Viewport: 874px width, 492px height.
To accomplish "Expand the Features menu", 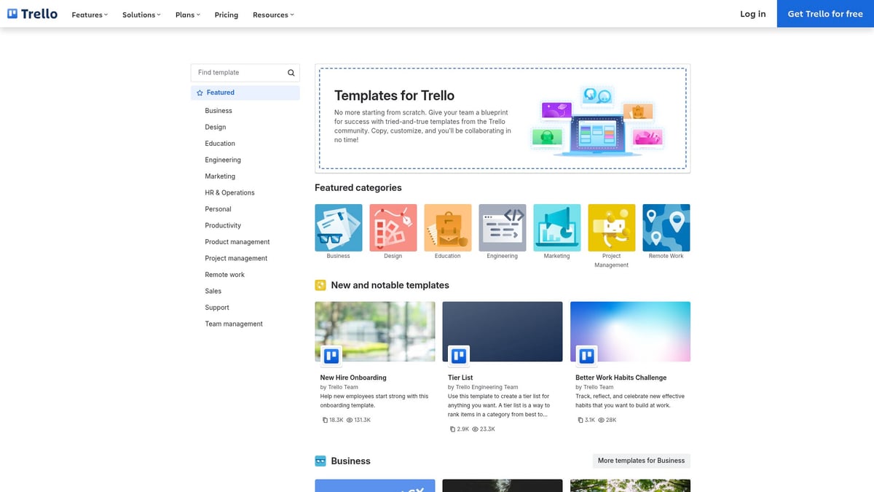I will [x=89, y=14].
